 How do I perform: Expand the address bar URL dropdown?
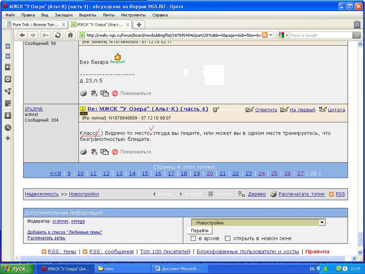(x=271, y=35)
